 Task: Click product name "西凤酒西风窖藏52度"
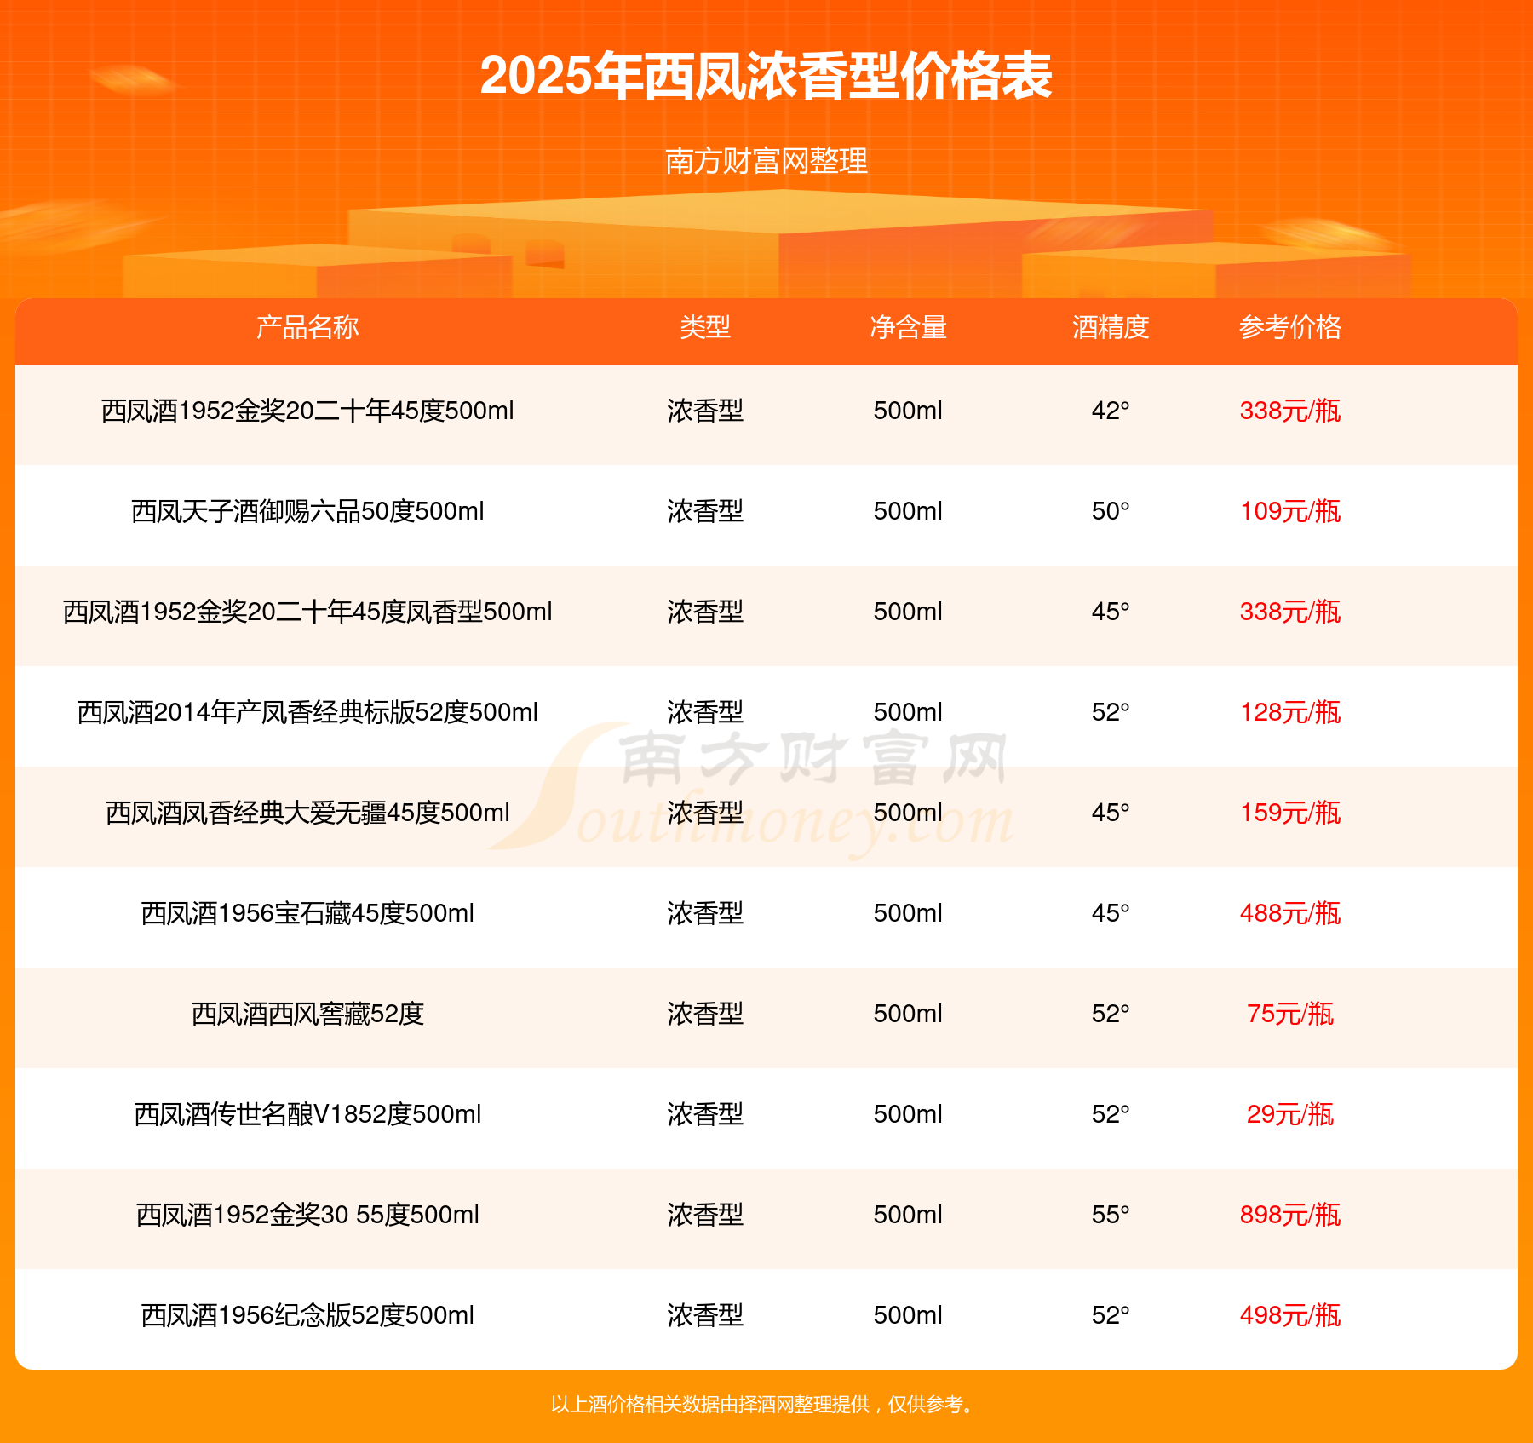pos(307,1014)
